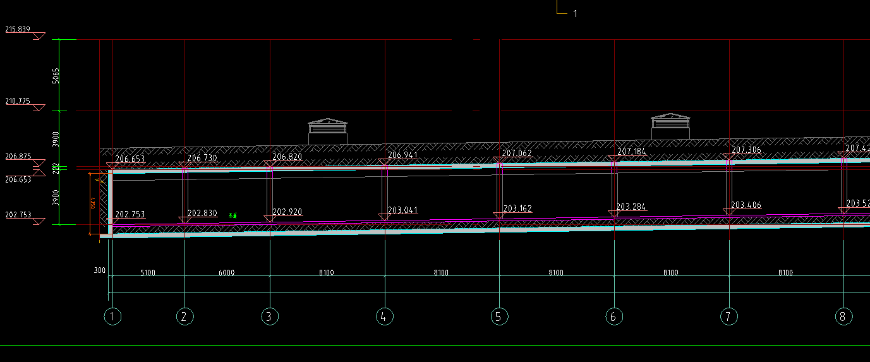Select grid axis bubble number 2
The height and width of the screenshot is (362, 870).
tap(184, 316)
